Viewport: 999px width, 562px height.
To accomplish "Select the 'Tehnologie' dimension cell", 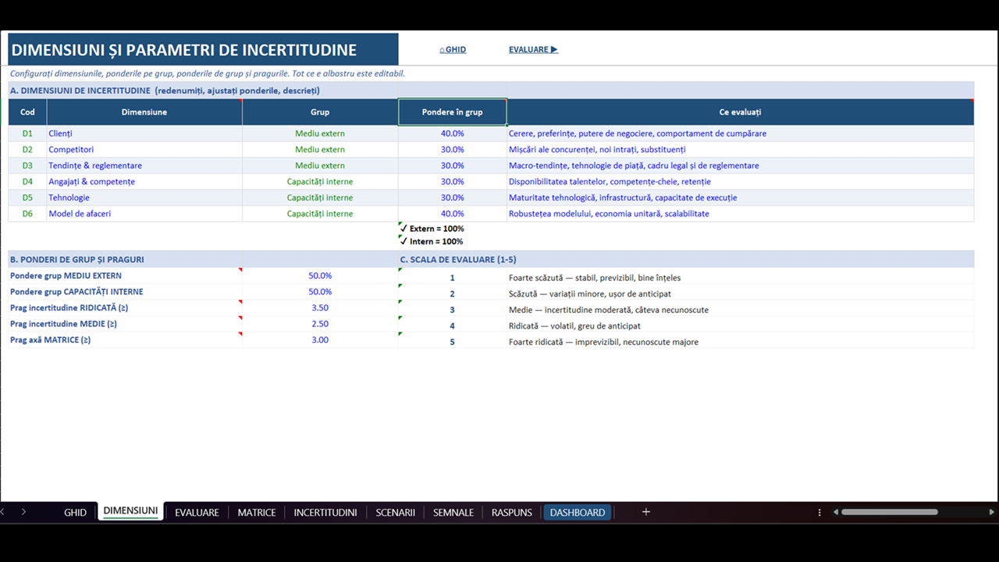I will pos(144,197).
